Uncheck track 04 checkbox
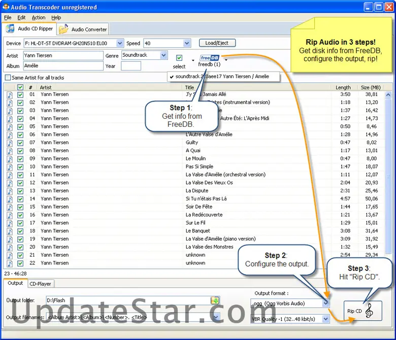Image resolution: width=396 pixels, height=340 pixels. pos(20,119)
